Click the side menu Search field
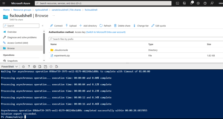223x119 pixels. (x=21, y=26)
